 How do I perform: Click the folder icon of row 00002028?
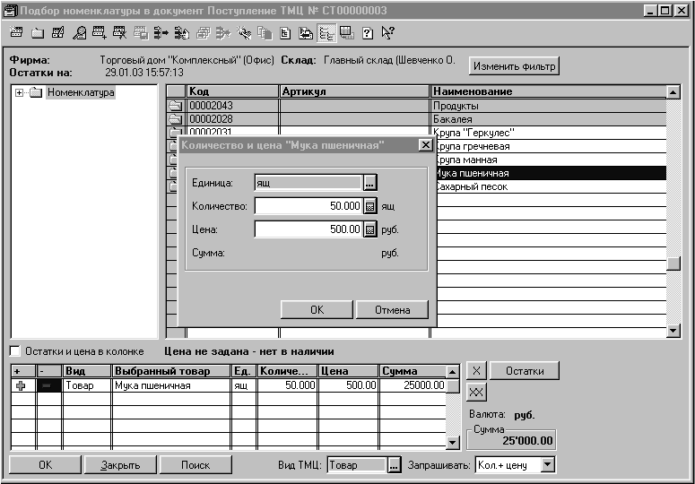pyautogui.click(x=176, y=119)
